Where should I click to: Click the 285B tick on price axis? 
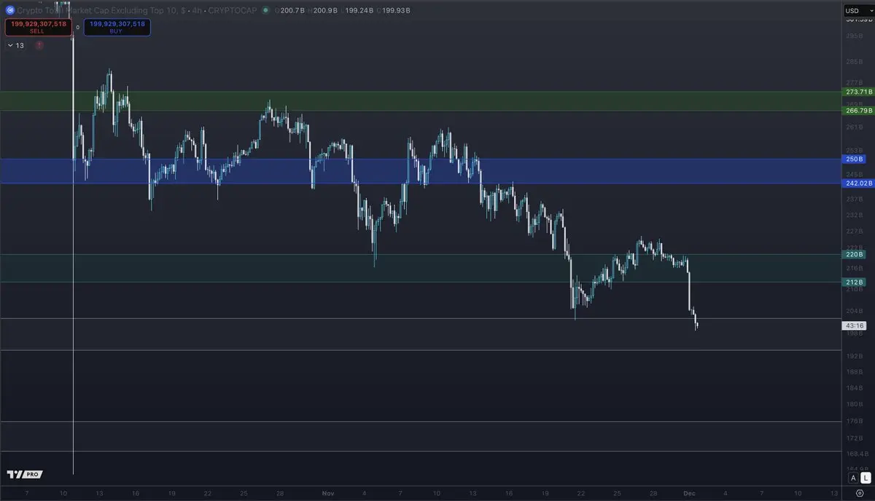(854, 62)
